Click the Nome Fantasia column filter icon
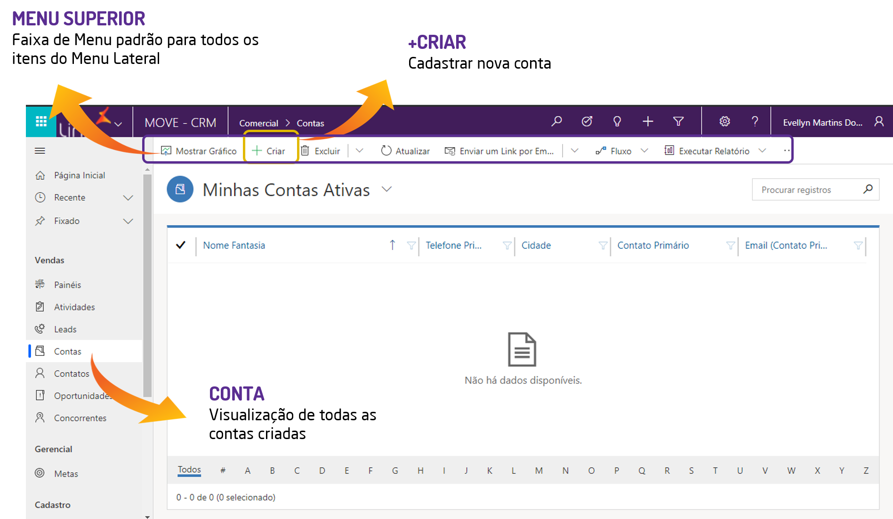 click(x=411, y=245)
